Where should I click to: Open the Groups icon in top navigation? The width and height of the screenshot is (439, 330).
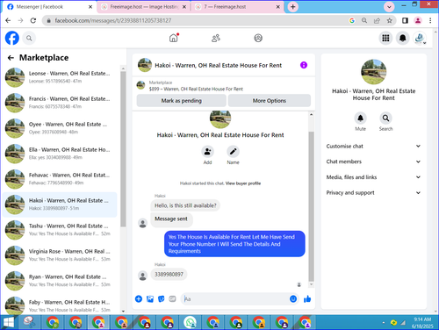point(258,38)
